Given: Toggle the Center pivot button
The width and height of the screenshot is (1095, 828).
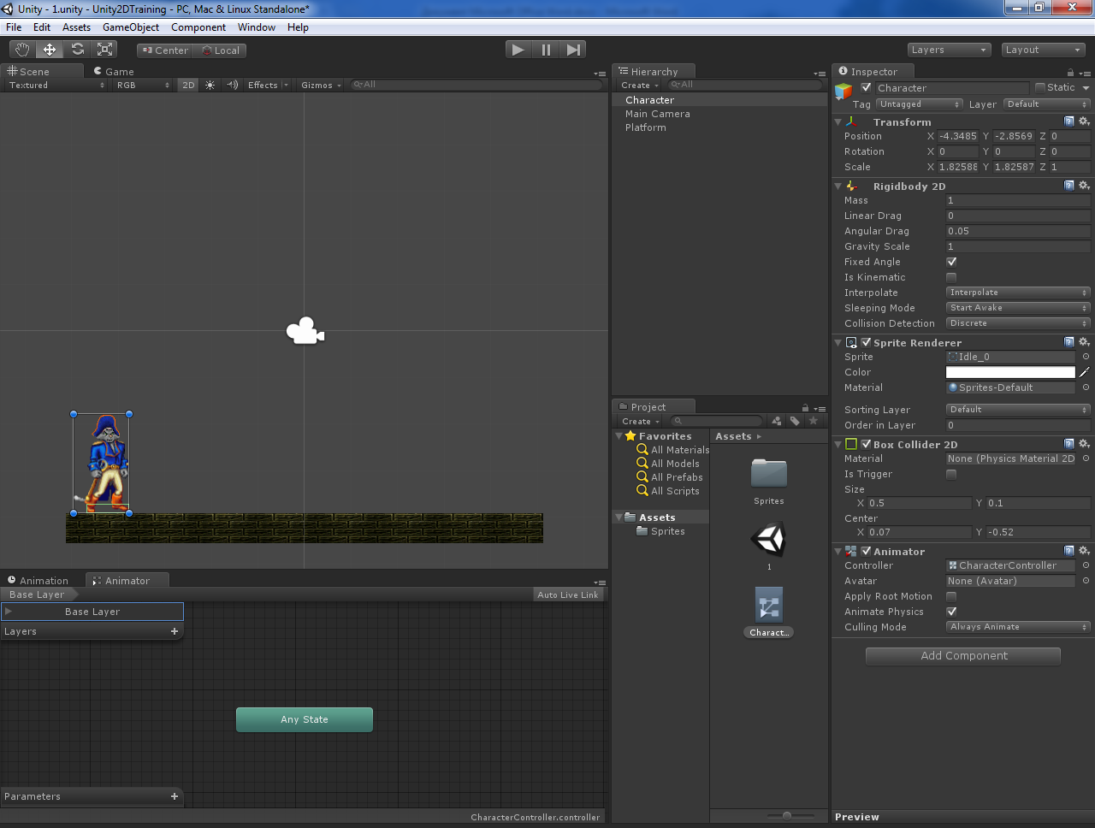Looking at the screenshot, I should [x=165, y=50].
